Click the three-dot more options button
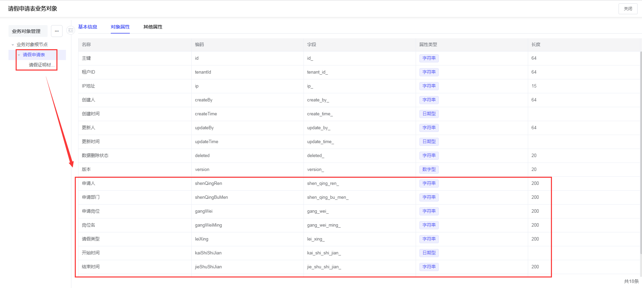The width and height of the screenshot is (642, 288). tap(57, 31)
